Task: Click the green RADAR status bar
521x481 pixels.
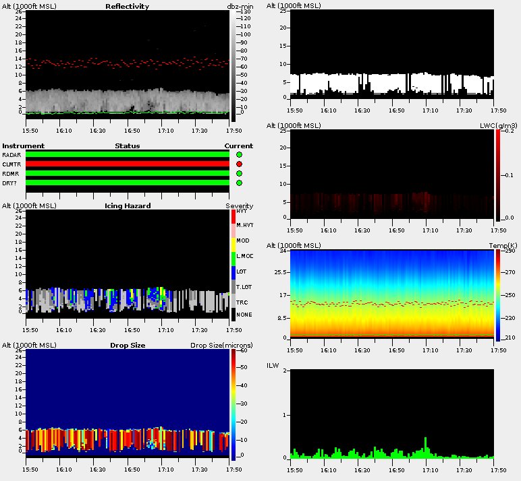Action: (127, 155)
